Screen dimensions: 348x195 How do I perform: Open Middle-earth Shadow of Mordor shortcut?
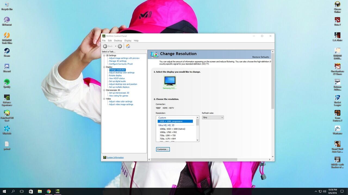pos(337,162)
